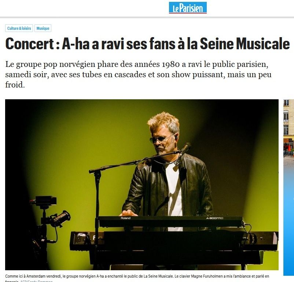This screenshot has width=294, height=282.
Task: Click the microphone in the concert photo
Action: point(184,150)
